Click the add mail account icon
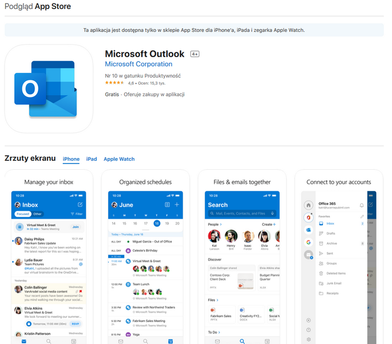The width and height of the screenshot is (392, 344). click(x=309, y=255)
